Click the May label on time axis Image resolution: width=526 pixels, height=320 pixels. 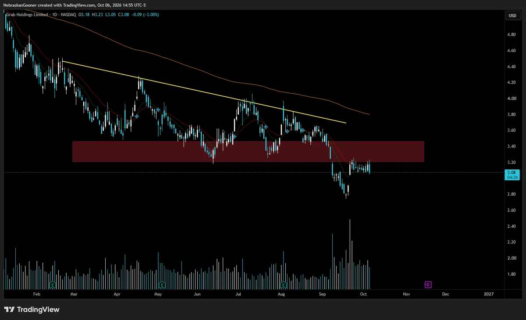coord(158,295)
